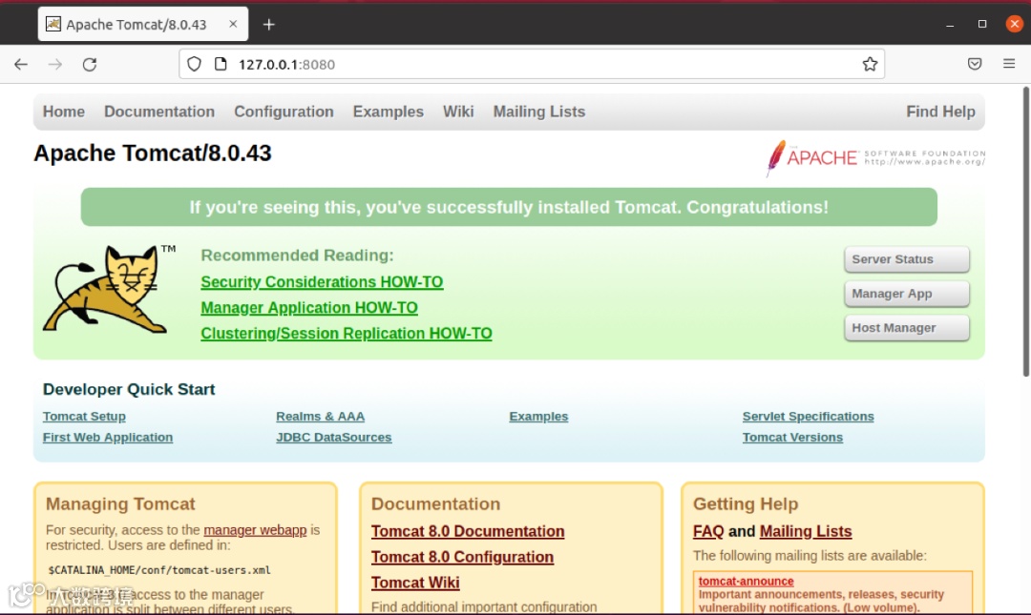The width and height of the screenshot is (1031, 615).
Task: Open the JDBC DataSources link
Action: pos(334,438)
